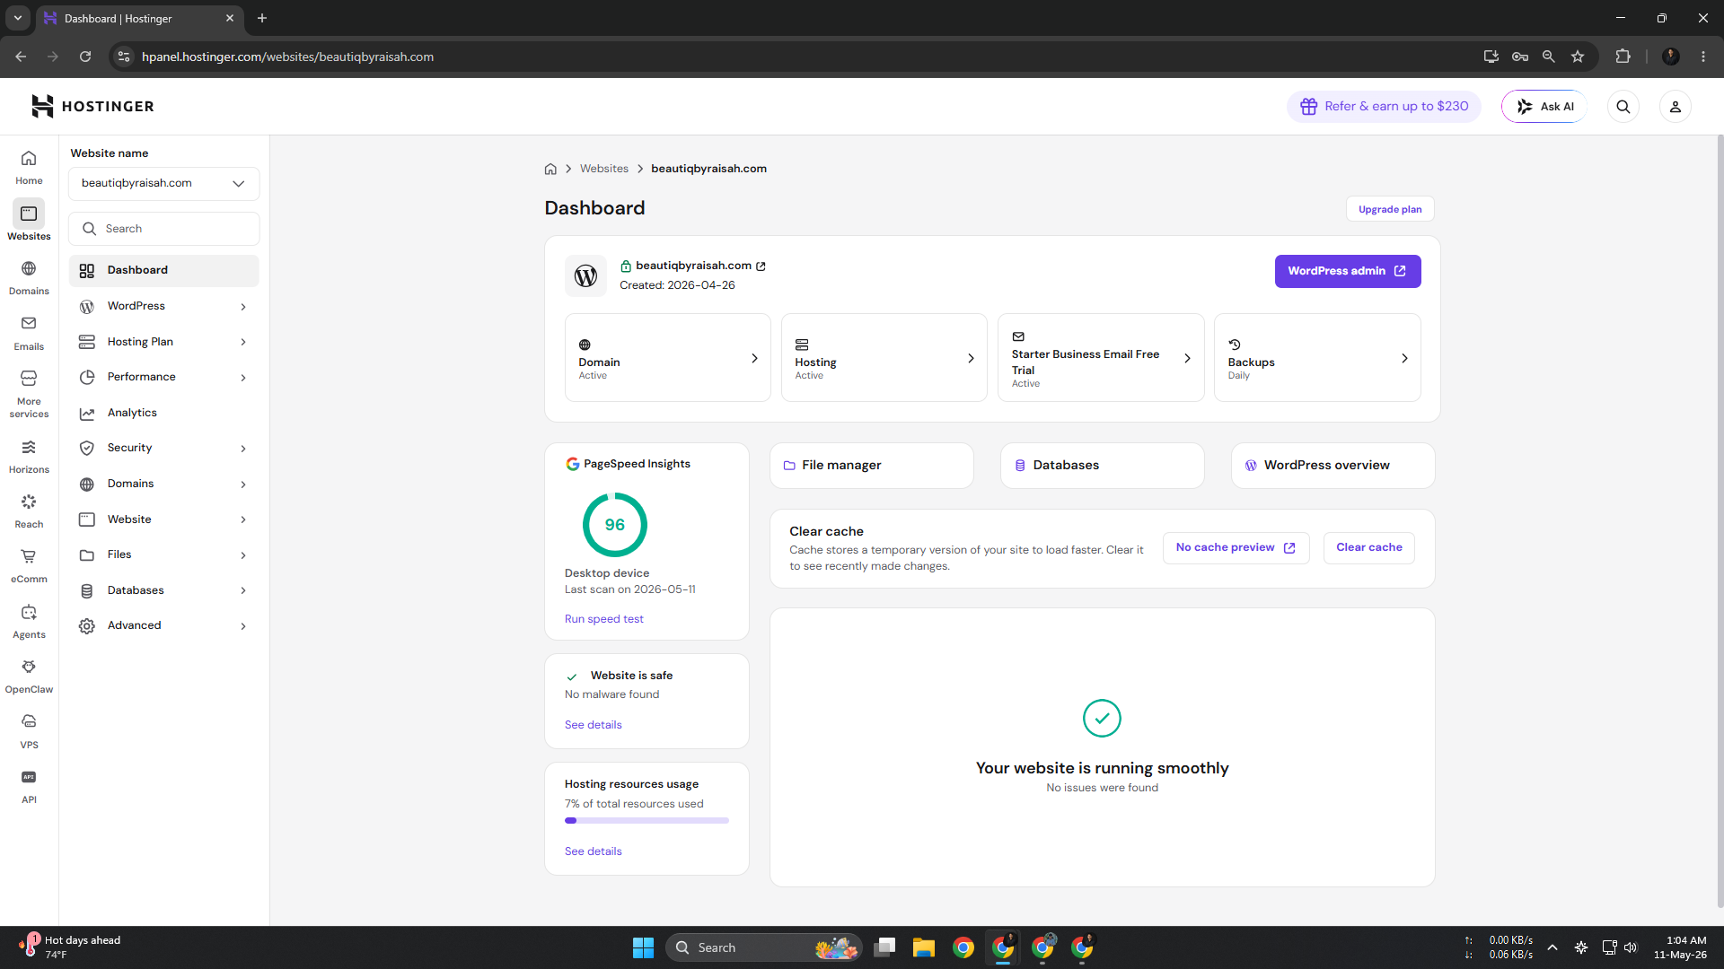The image size is (1724, 969).
Task: Open WordPress overview shortcut
Action: (1333, 466)
